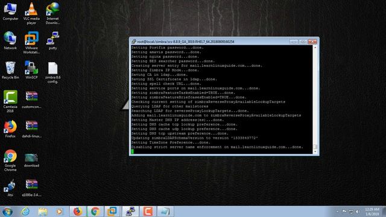The width and height of the screenshot is (386, 217).
Task: Select the e1000e-3.4 archive file
Action: [31, 187]
